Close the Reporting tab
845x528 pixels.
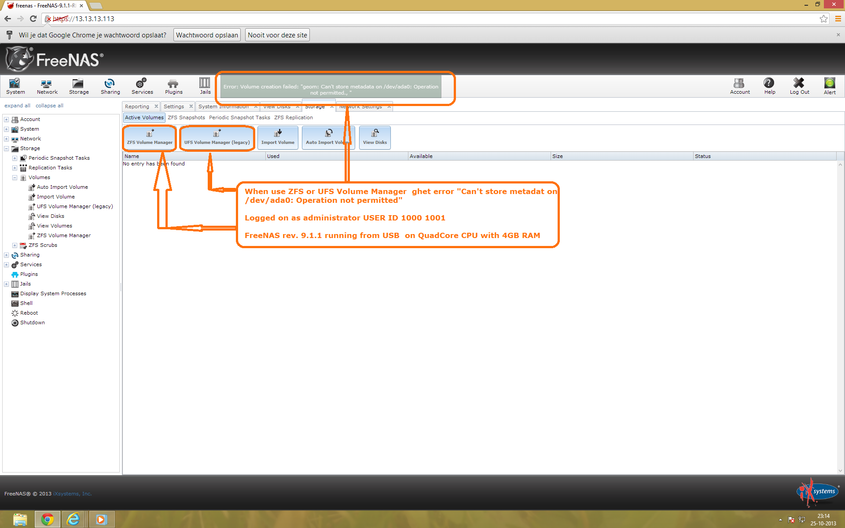pos(156,106)
